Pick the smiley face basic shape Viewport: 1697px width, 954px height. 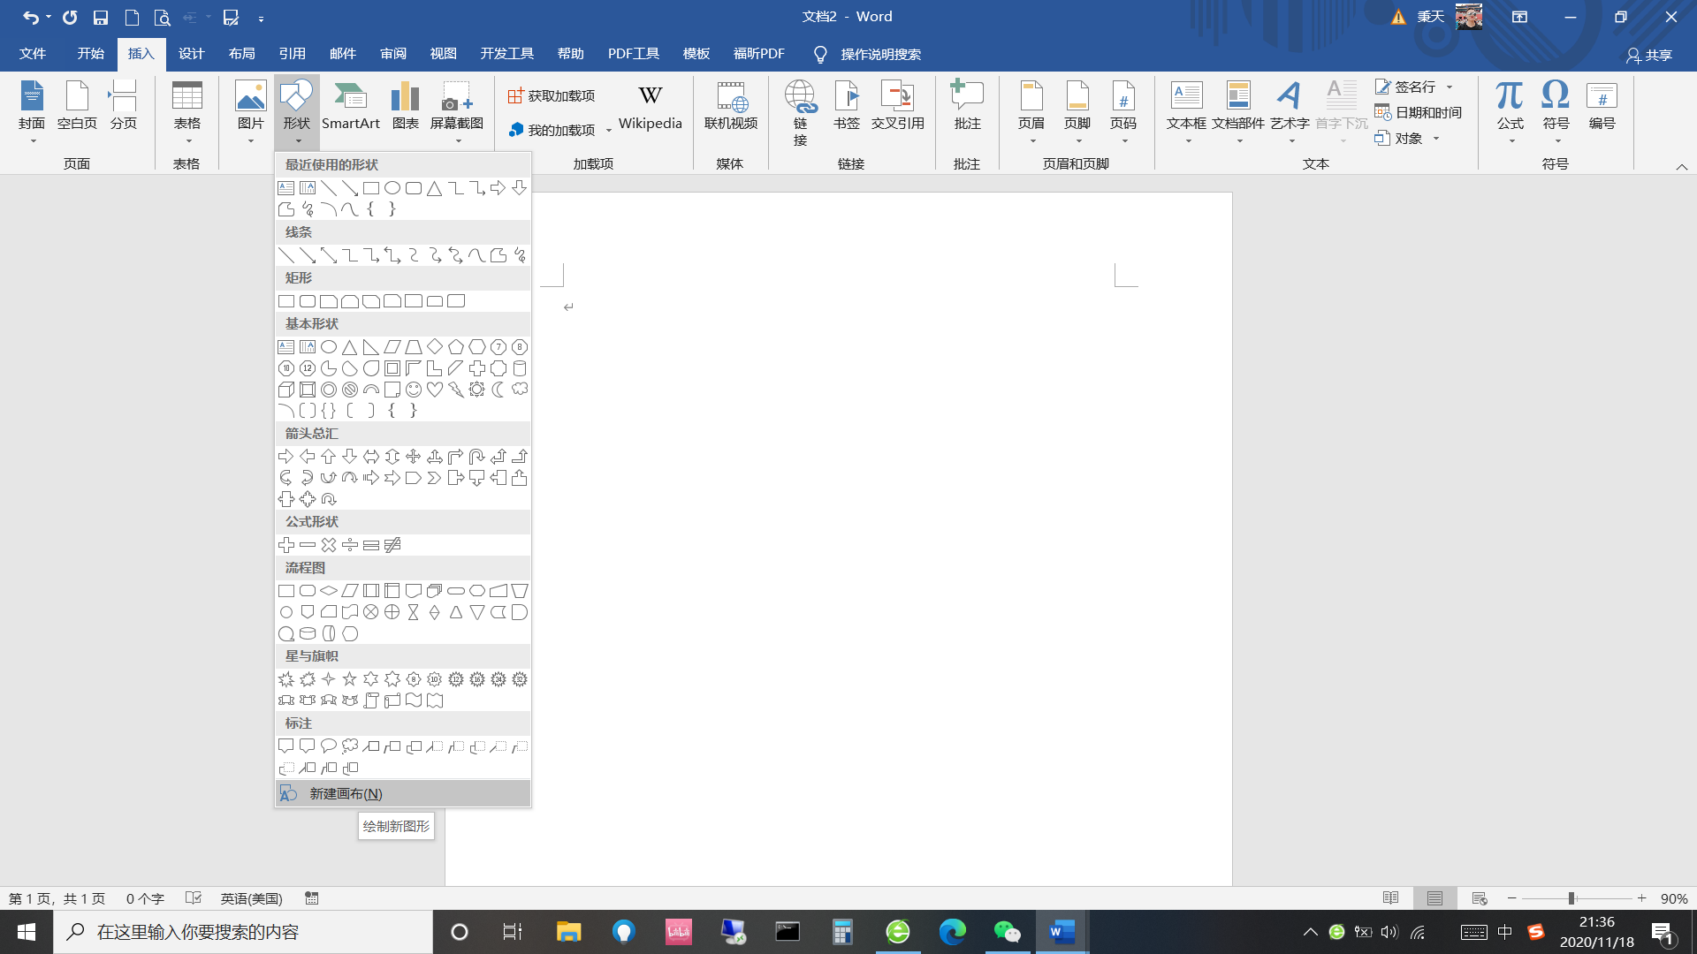[x=414, y=390]
